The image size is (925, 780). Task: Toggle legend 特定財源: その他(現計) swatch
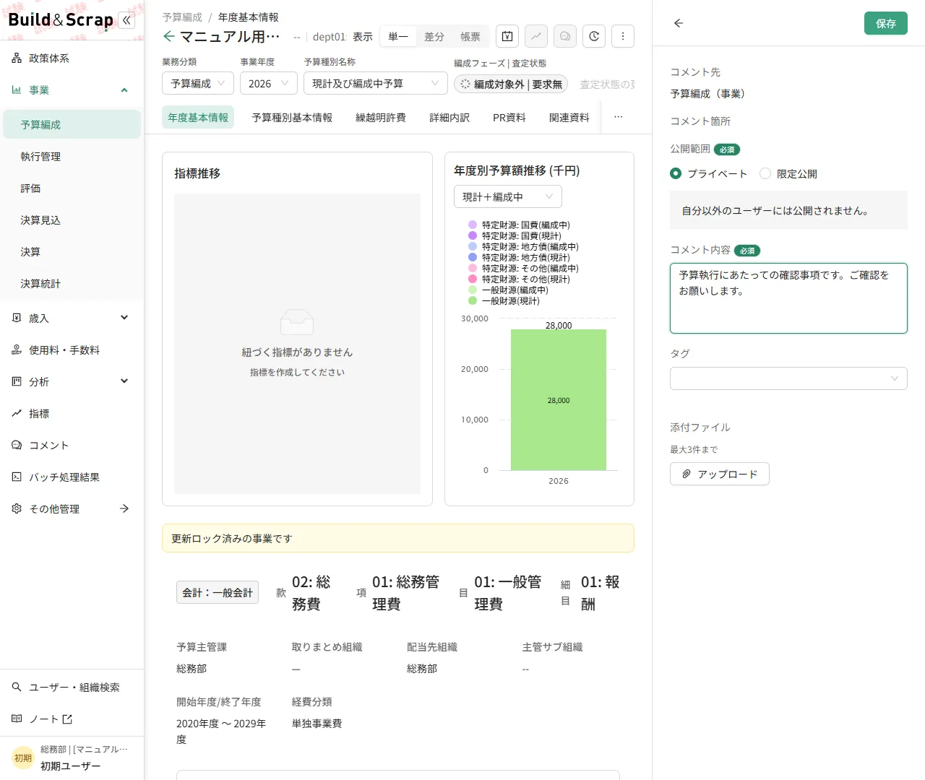click(x=473, y=279)
